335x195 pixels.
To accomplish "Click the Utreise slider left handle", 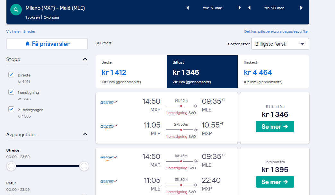I will click(x=11, y=166).
